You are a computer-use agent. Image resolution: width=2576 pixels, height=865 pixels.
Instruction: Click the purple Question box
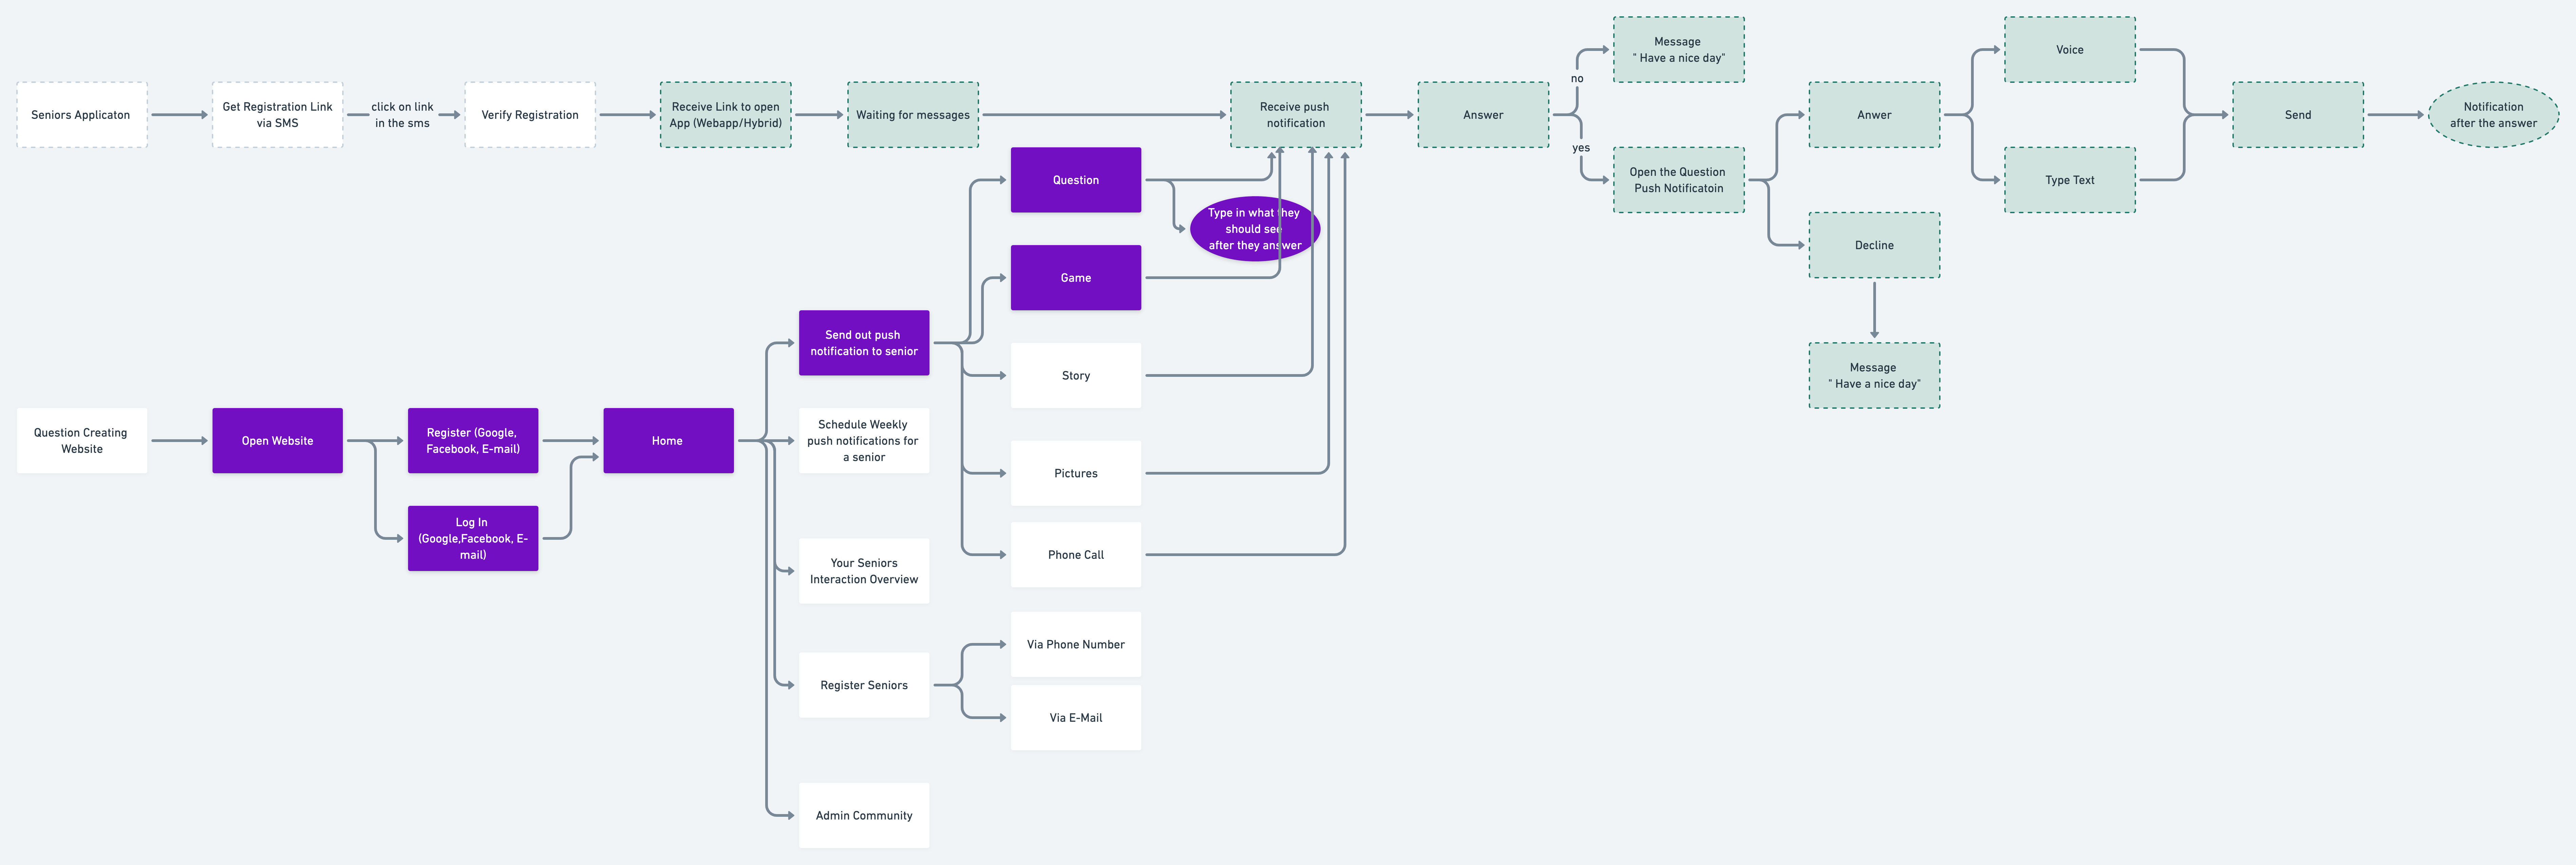(x=1076, y=180)
